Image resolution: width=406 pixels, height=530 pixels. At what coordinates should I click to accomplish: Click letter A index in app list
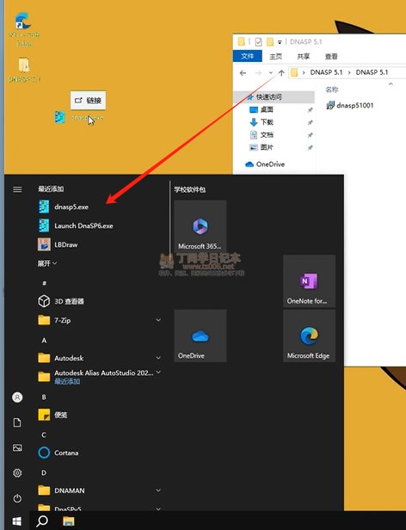click(44, 341)
